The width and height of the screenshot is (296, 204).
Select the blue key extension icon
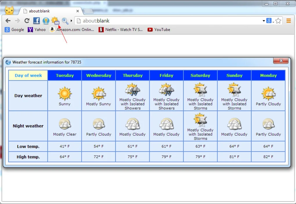click(x=46, y=21)
